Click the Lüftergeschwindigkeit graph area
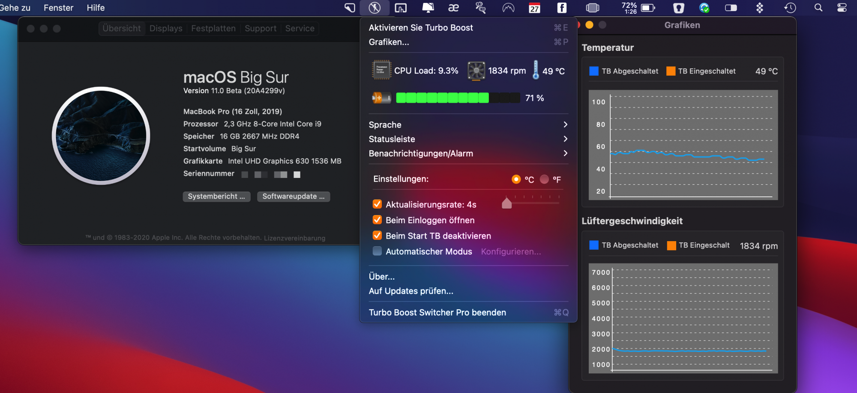Image resolution: width=857 pixels, height=393 pixels. [683, 318]
